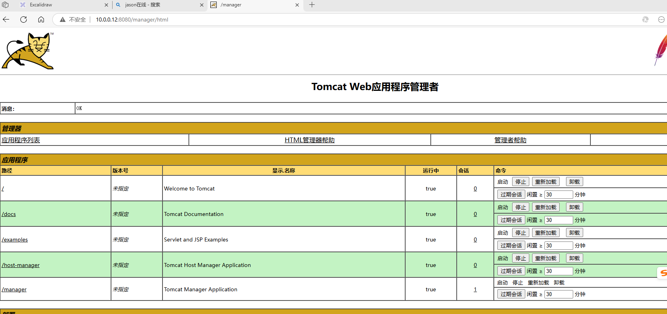Open the /host-manager path link
This screenshot has height=314, width=667.
coord(21,265)
